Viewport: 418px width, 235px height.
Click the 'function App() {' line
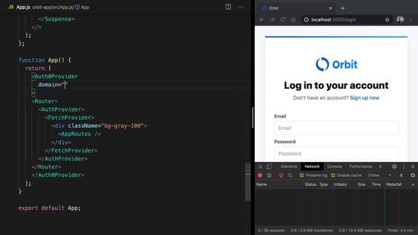(x=45, y=60)
